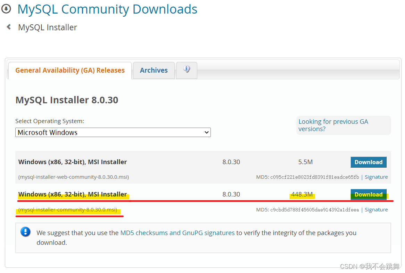Viewport: 405px width, 273px height.
Task: Click the back chevron next to MySQL Installer
Action: point(8,26)
